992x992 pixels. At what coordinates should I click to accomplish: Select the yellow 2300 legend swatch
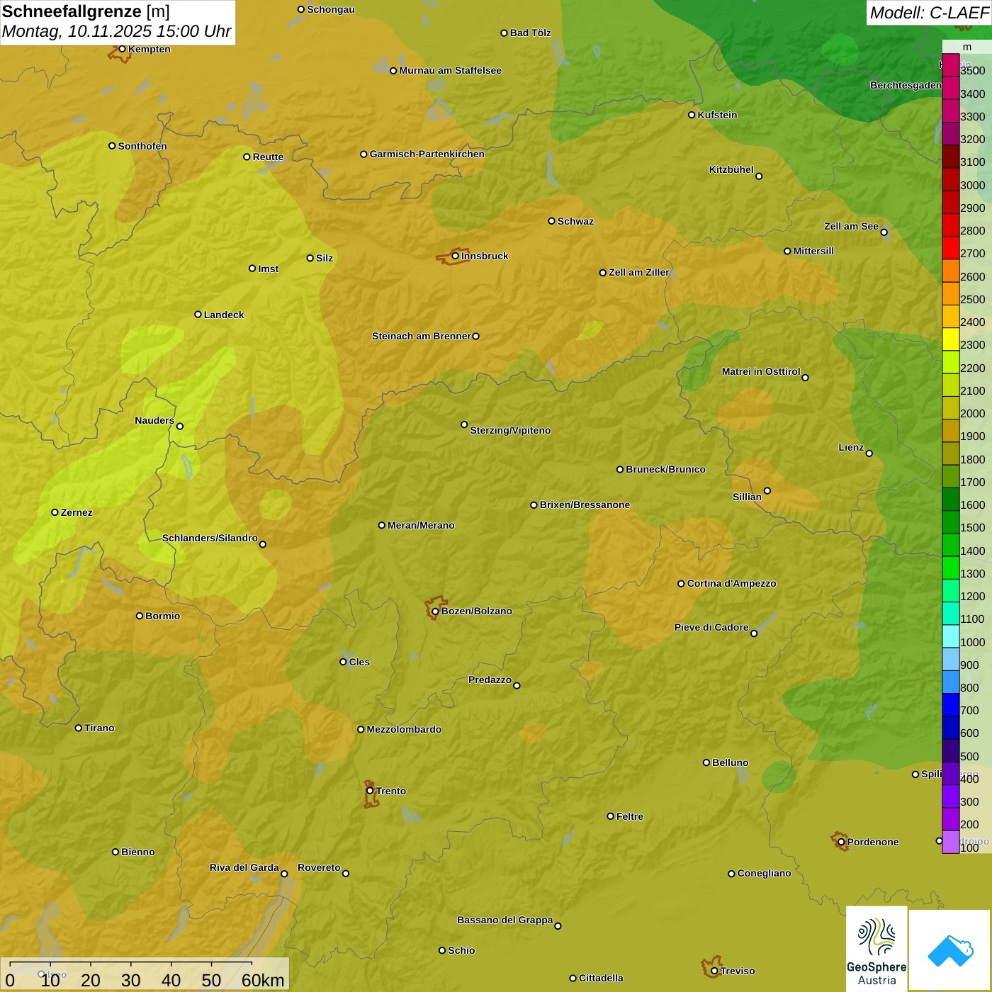[x=951, y=339]
